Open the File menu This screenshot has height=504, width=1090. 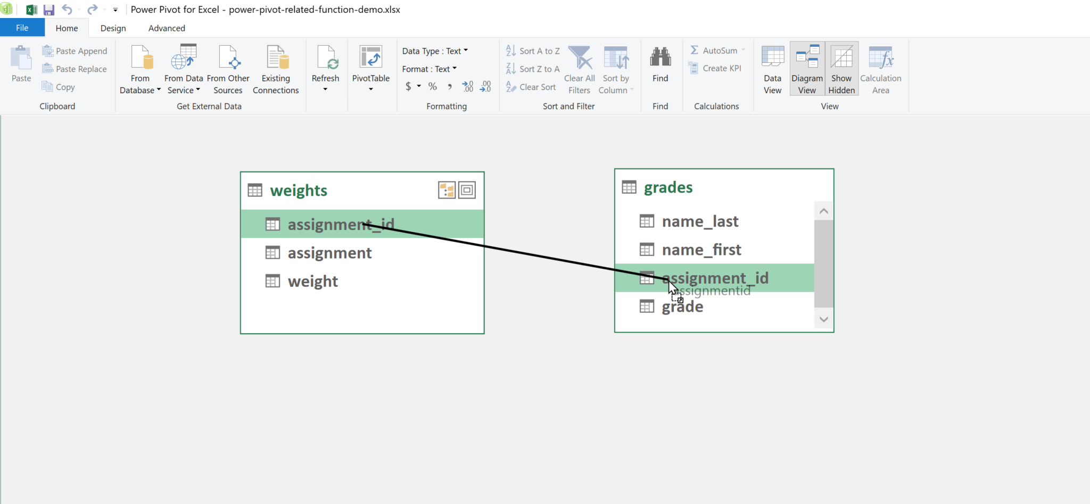(x=22, y=28)
